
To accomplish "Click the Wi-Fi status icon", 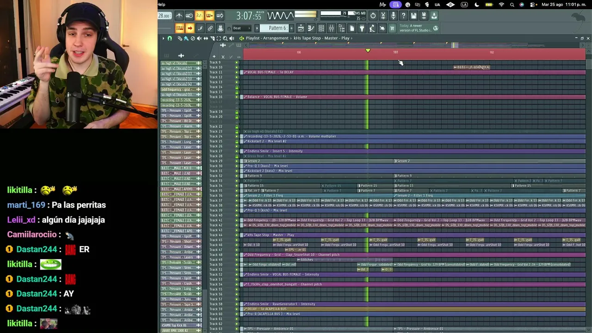I will click(x=501, y=5).
